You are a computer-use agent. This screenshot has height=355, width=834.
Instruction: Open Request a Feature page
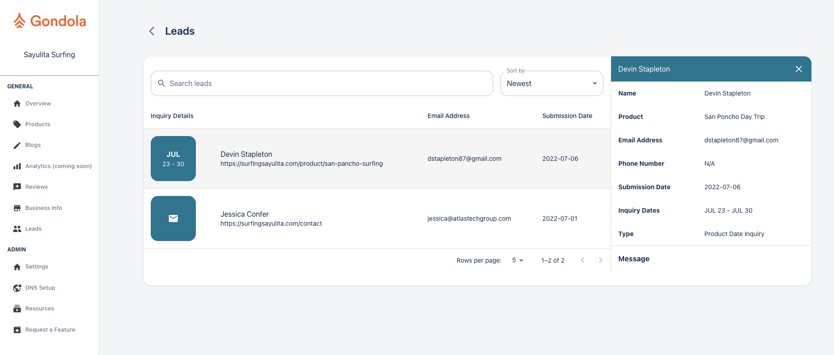[49, 330]
